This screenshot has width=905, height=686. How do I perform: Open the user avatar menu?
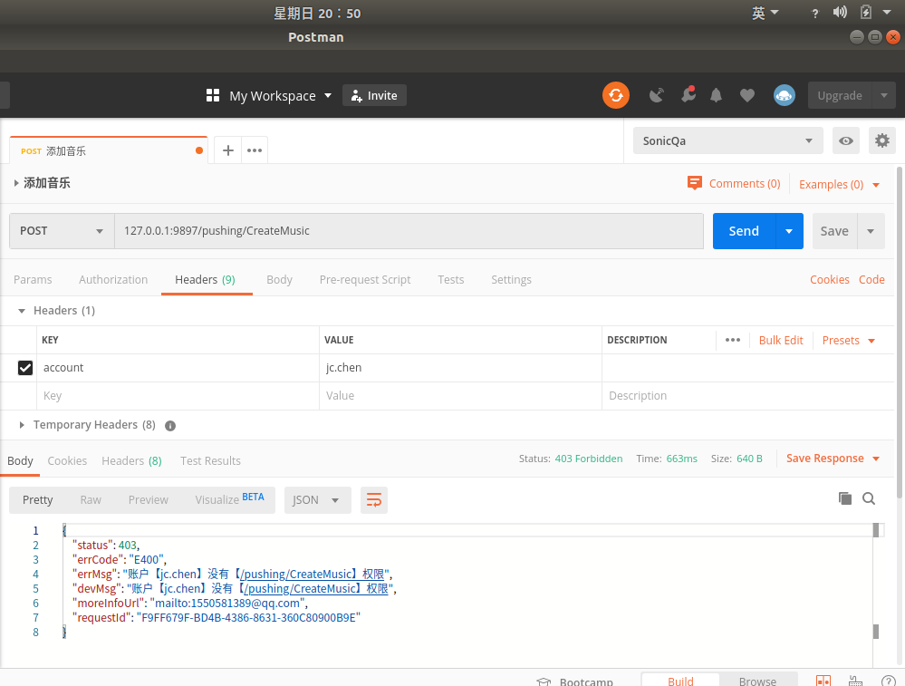pos(784,95)
